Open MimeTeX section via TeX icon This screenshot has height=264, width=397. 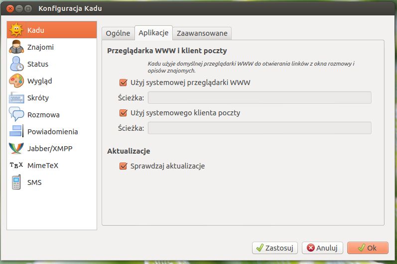[16, 165]
